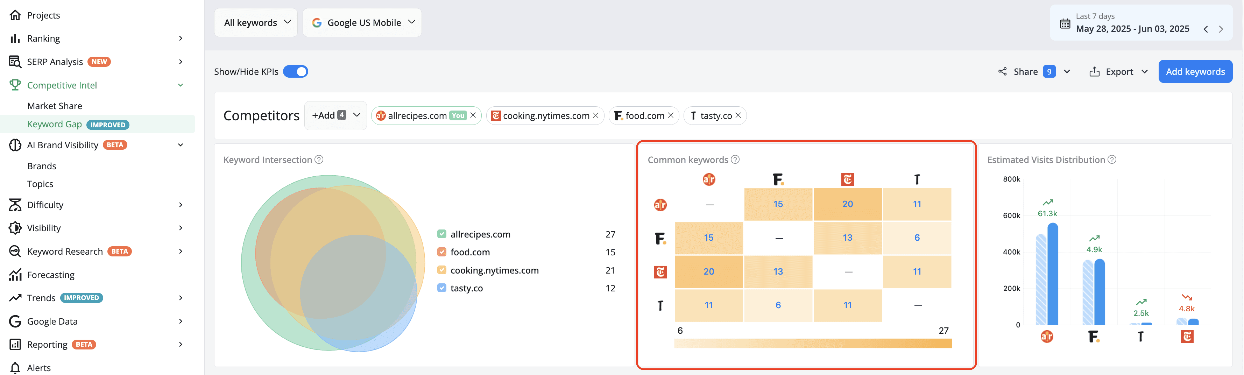Toggle the Show/Hide KPIs switch
The width and height of the screenshot is (1244, 375).
[x=296, y=71]
